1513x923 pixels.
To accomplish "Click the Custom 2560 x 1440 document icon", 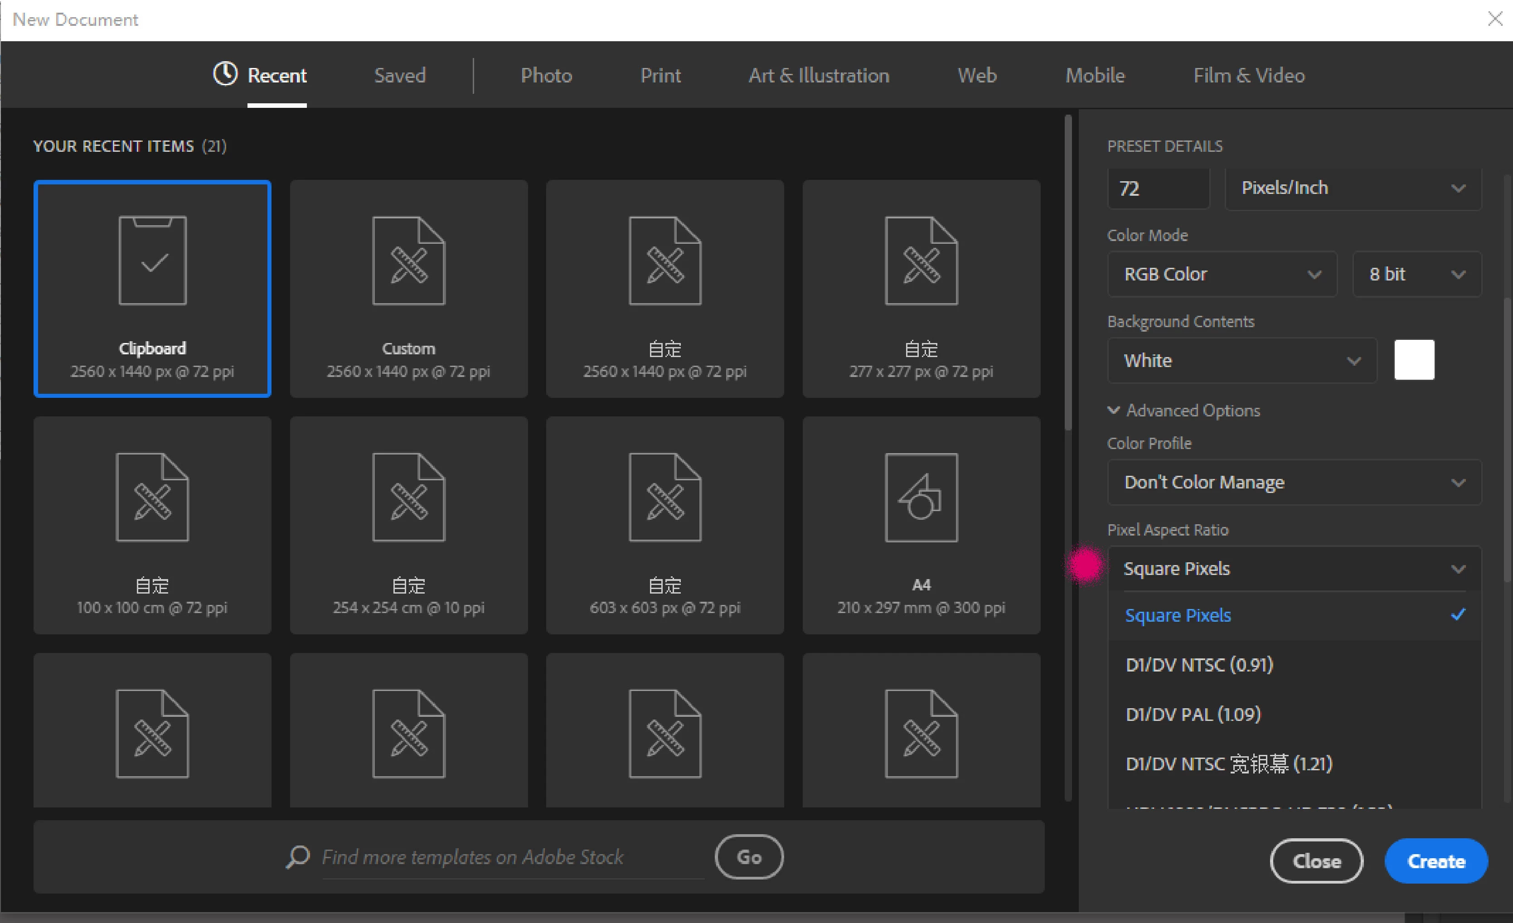I will [408, 260].
